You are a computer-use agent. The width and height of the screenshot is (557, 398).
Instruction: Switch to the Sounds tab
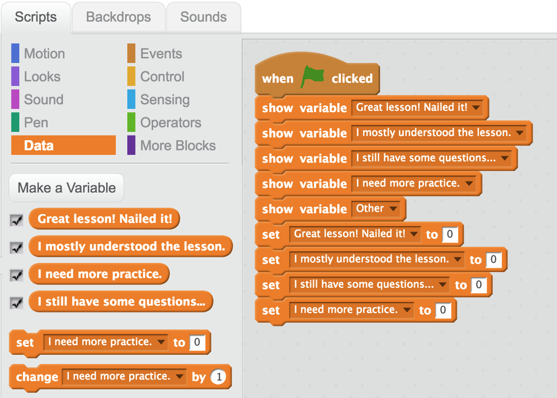pyautogui.click(x=203, y=17)
